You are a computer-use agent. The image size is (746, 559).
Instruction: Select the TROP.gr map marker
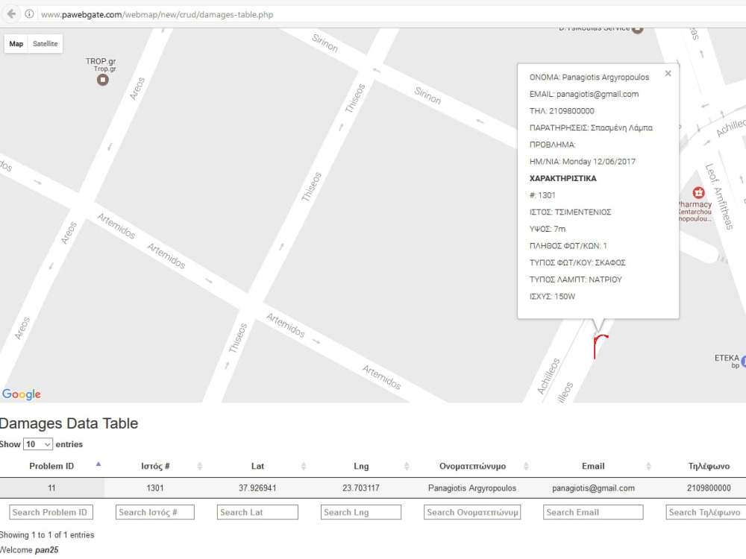[x=102, y=79]
